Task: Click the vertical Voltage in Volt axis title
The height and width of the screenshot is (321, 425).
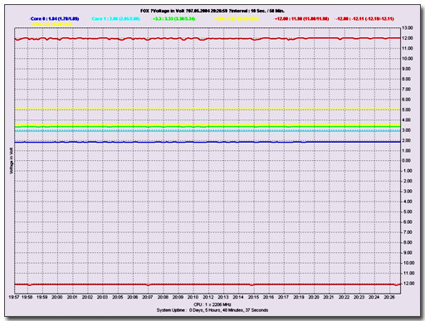Action: (12, 161)
